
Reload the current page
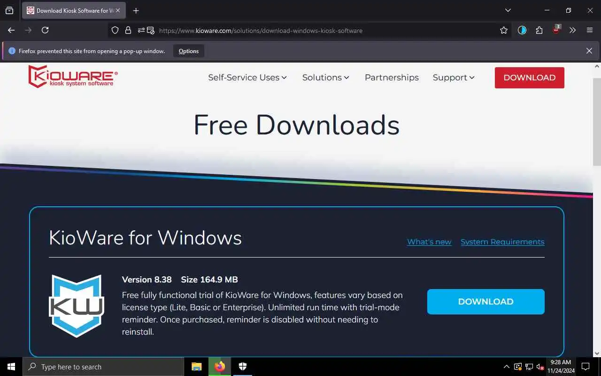coord(45,30)
